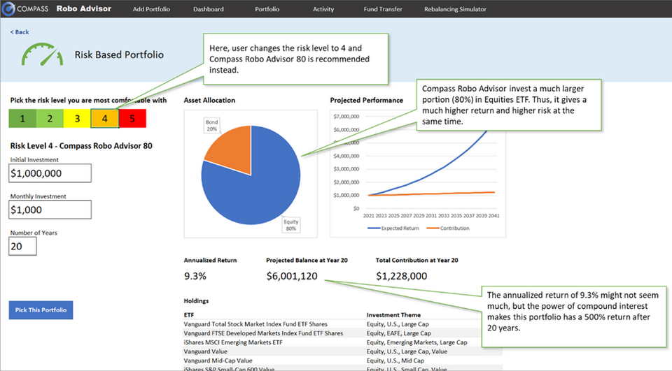Click the Vanguard Value holding
Image resolution: width=672 pixels, height=371 pixels.
click(x=205, y=351)
